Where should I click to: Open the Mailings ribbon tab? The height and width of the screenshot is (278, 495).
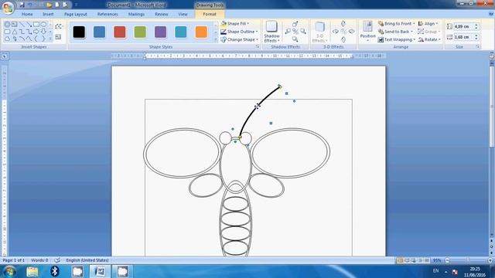click(136, 14)
